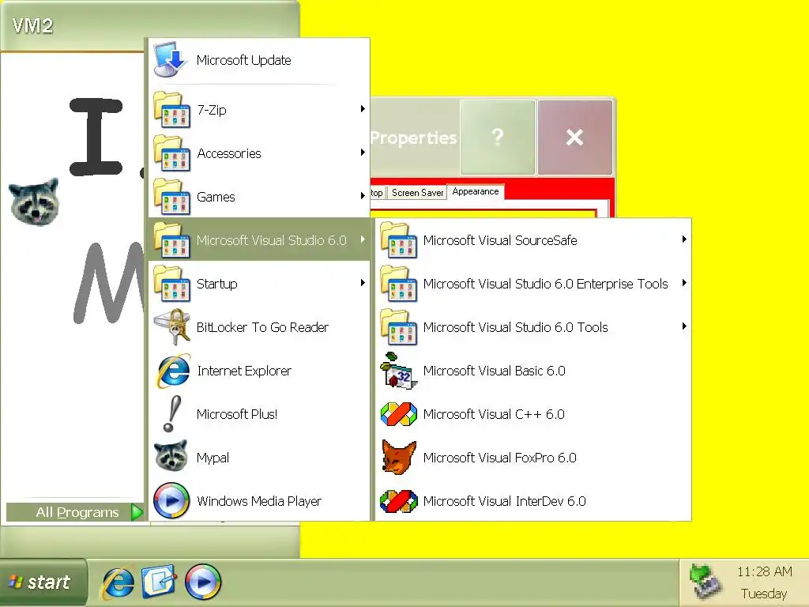Expand the Games submenu arrow
This screenshot has width=809, height=607.
click(x=363, y=196)
